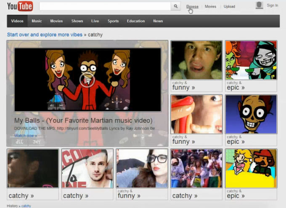Click 'Start over and explore more vibes'

pos(45,34)
